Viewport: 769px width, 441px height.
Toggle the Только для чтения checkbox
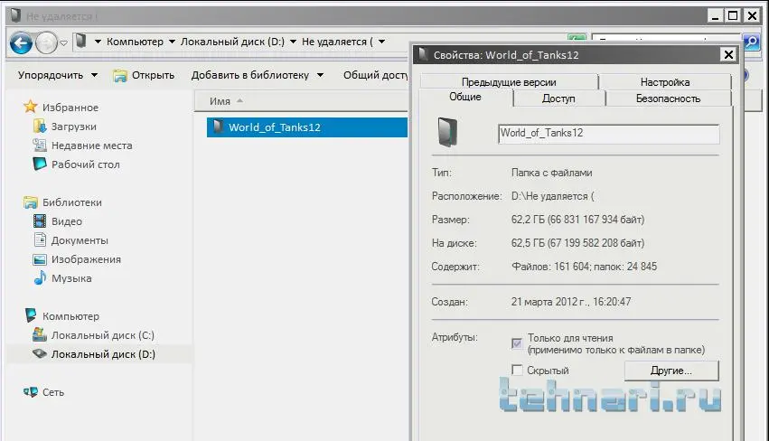pyautogui.click(x=516, y=343)
